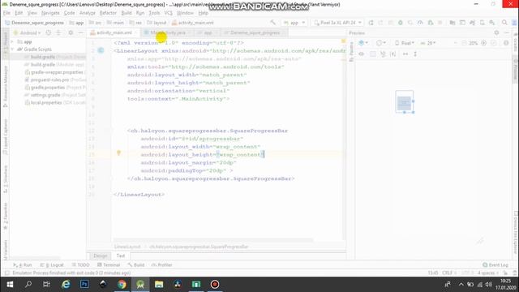Open gradle-wrapper.properties file
This screenshot has height=292, width=519.
point(54,72)
